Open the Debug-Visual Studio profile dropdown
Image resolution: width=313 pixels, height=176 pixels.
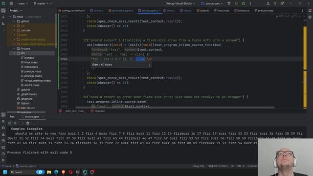coord(180,3)
